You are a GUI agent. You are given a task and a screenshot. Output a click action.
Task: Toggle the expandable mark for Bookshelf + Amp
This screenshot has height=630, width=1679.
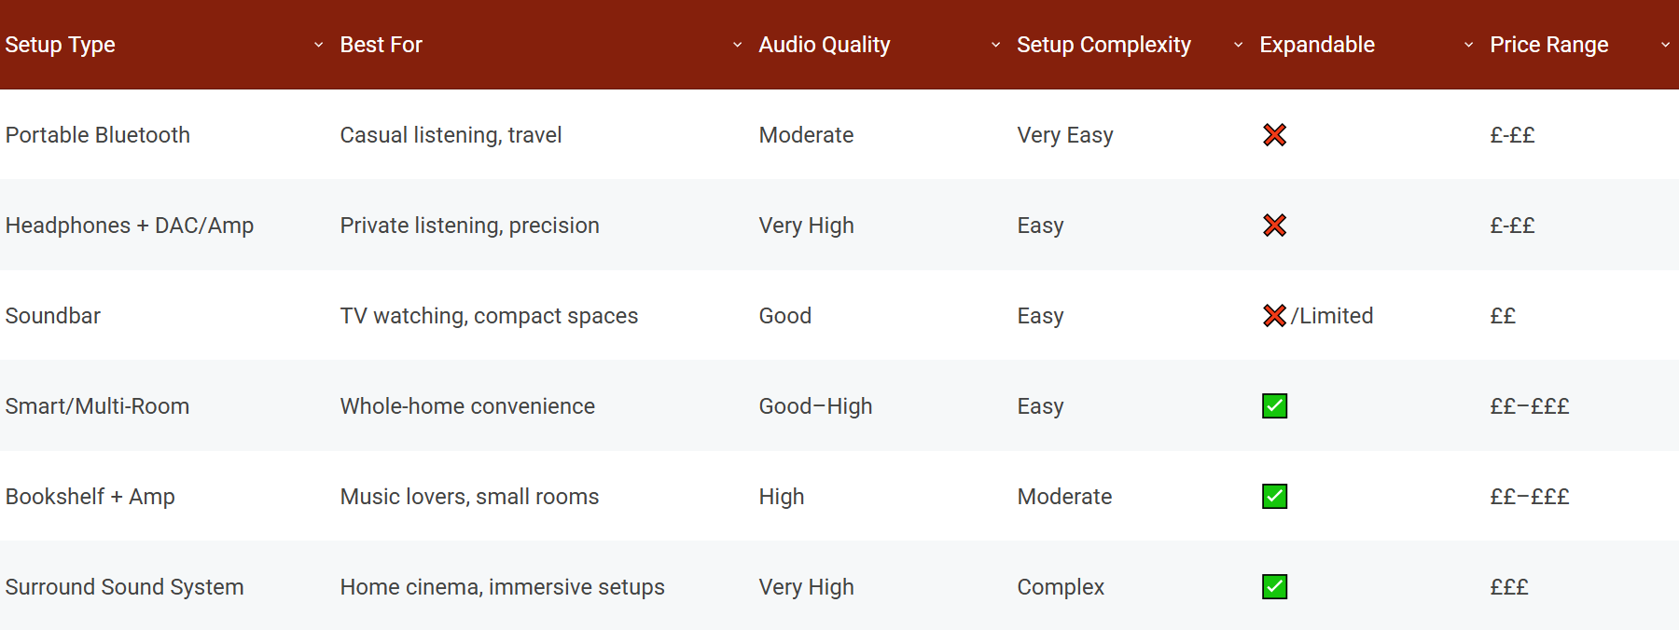(1274, 497)
